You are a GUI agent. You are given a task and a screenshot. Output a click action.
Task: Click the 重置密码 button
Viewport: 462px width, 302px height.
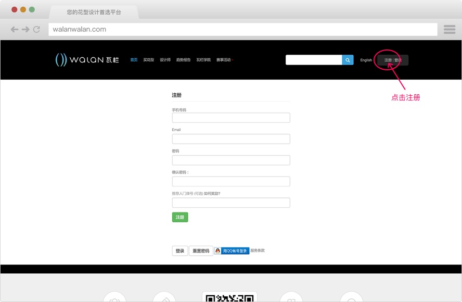[201, 251]
